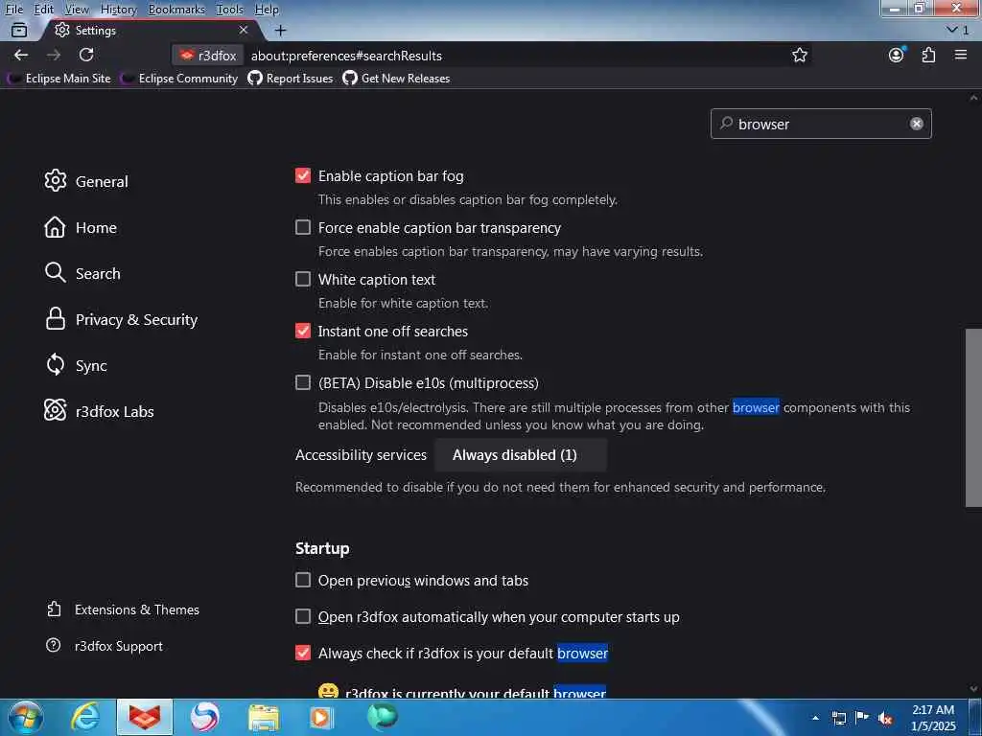
Task: Open the green round taskbar icon
Action: point(382,717)
